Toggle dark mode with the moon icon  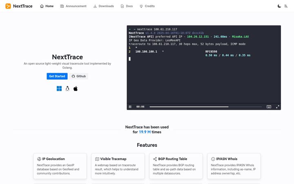pos(279,6)
